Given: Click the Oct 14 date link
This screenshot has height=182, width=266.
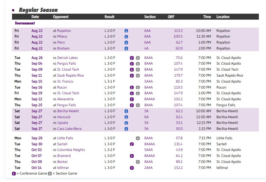Looking at the screenshot, I should [x=36, y=168].
